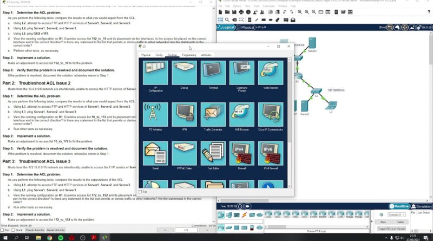Image resolution: width=433 pixels, height=241 pixels.
Task: Click the Fast Forward Time button
Action: point(247,206)
